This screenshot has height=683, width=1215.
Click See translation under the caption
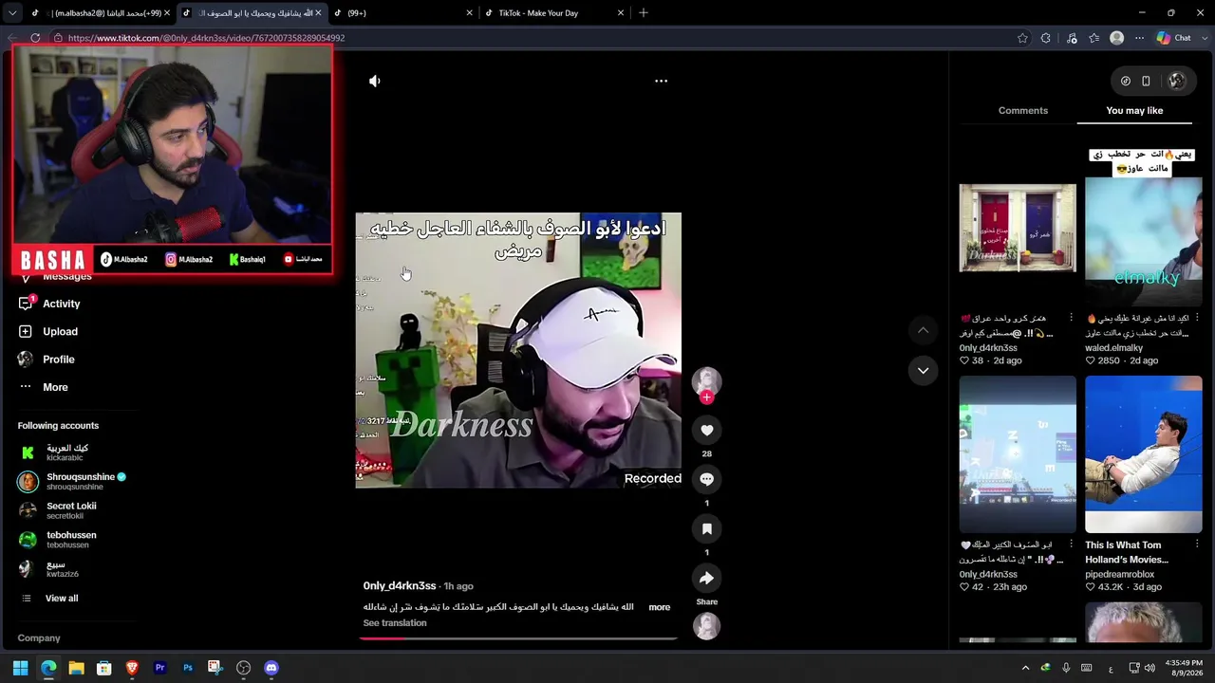(x=395, y=623)
